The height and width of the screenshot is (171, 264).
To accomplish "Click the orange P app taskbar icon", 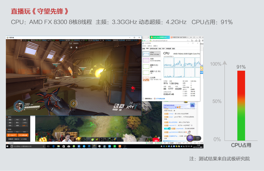I will pos(120,146).
